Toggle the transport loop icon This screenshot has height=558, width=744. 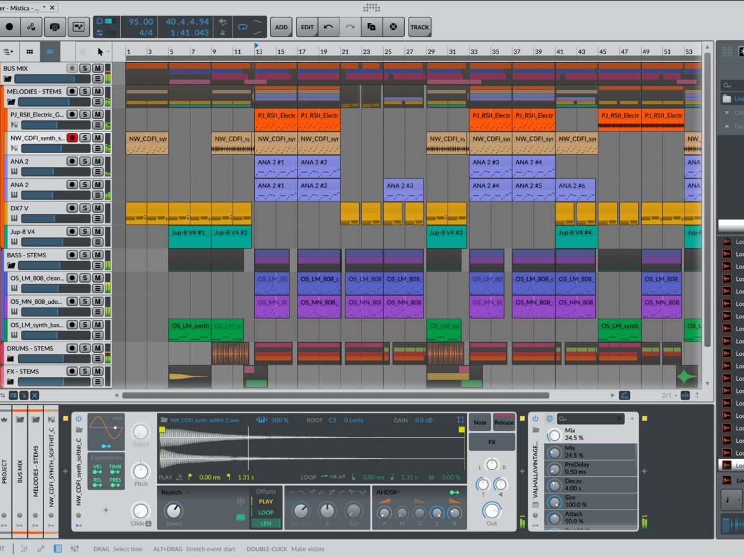coord(242,27)
